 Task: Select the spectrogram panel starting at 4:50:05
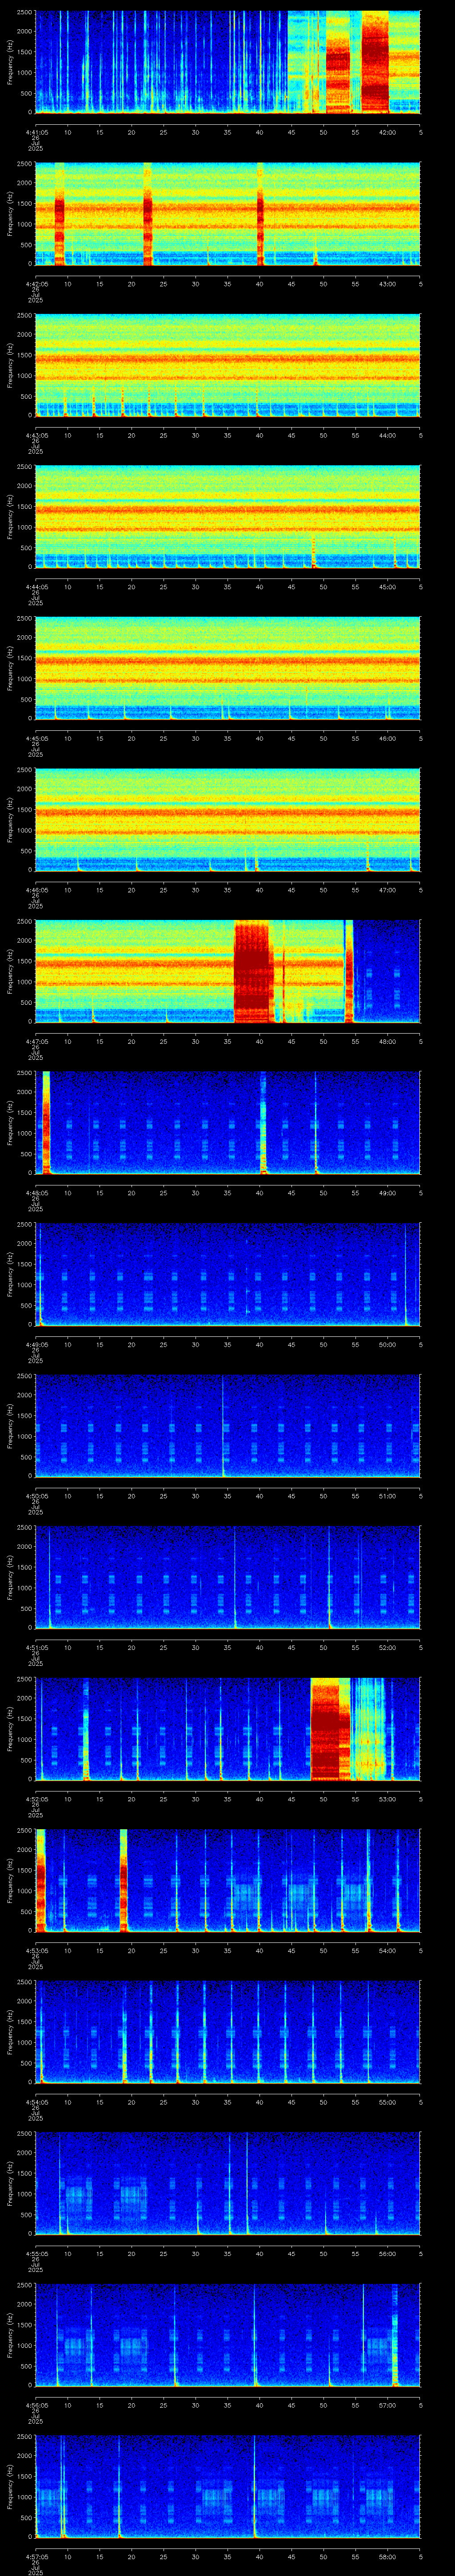pos(227,1426)
